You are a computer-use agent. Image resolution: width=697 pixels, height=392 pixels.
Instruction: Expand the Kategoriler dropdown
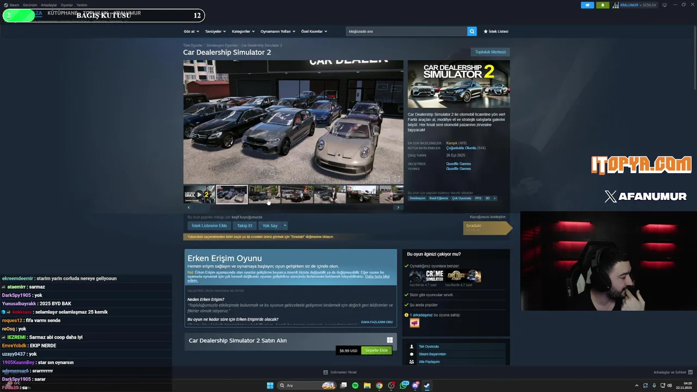point(242,31)
